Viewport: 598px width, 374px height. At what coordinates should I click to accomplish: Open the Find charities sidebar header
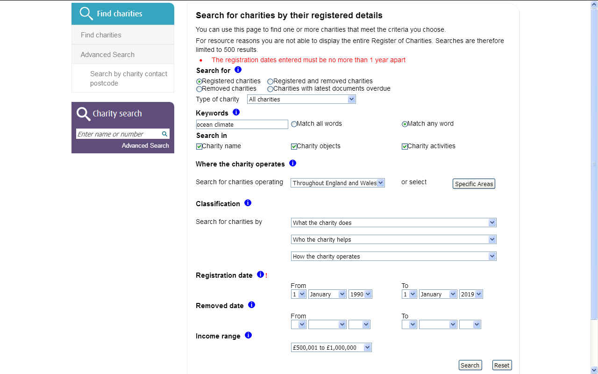[123, 14]
